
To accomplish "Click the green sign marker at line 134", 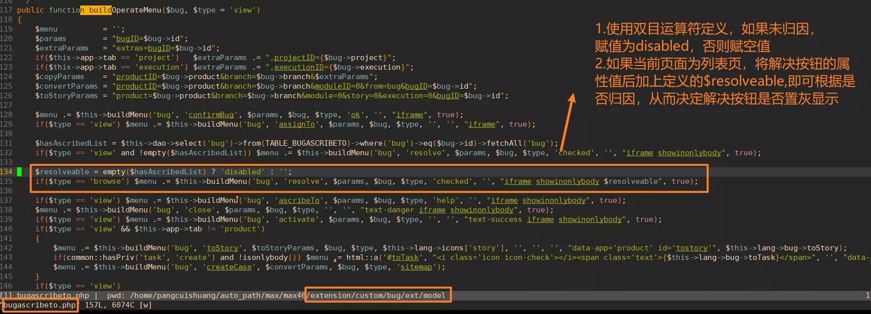I will [x=20, y=172].
